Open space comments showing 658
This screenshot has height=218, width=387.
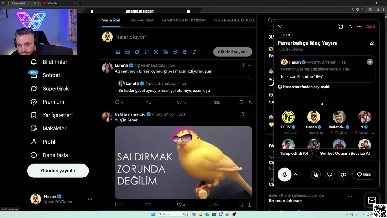click(364, 174)
